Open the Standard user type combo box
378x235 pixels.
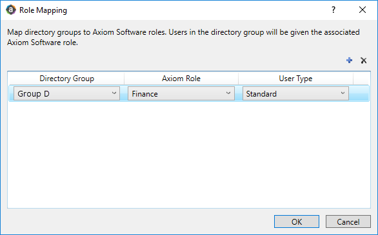pyautogui.click(x=295, y=93)
